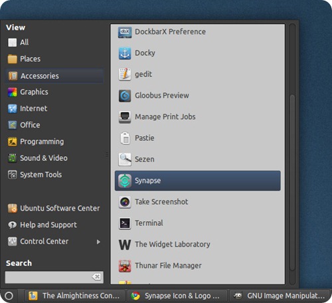The image size is (332, 303).
Task: Click the Synapse green icon
Action: click(125, 181)
